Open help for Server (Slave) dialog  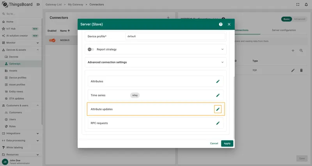(221, 24)
